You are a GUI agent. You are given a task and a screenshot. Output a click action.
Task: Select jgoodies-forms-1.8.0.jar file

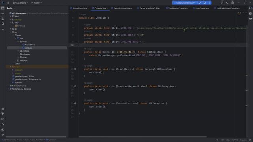(x=23, y=76)
